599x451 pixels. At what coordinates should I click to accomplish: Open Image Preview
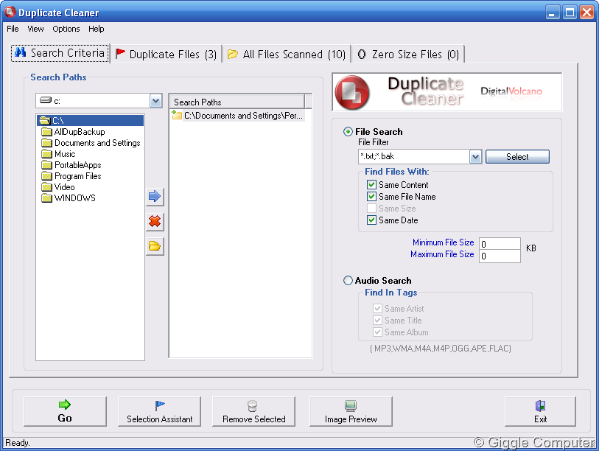point(351,411)
